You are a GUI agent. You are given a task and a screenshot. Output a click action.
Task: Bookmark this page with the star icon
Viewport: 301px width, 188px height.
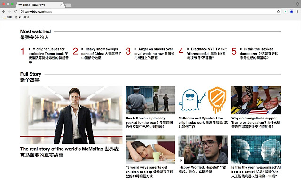point(278,11)
